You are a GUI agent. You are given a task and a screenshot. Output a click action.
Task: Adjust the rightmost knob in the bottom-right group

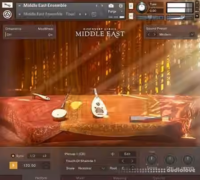(188, 160)
